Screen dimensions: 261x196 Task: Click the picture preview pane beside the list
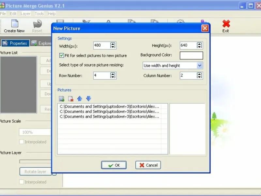pyautogui.click(x=187, y=129)
